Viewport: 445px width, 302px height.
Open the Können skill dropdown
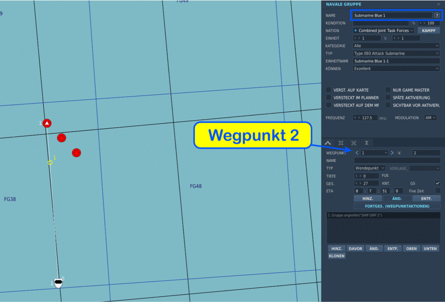click(396, 68)
